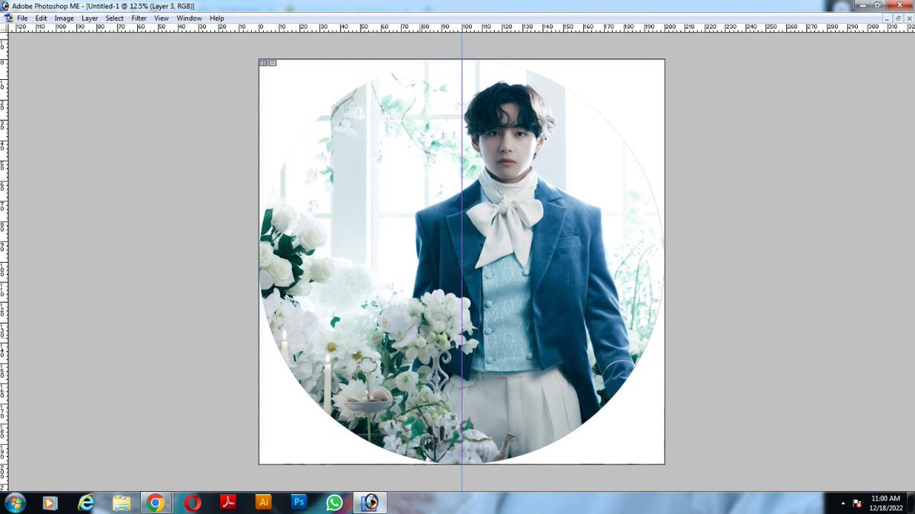915x514 pixels.
Task: Click the ruler origin corner box
Action: (x=5, y=27)
